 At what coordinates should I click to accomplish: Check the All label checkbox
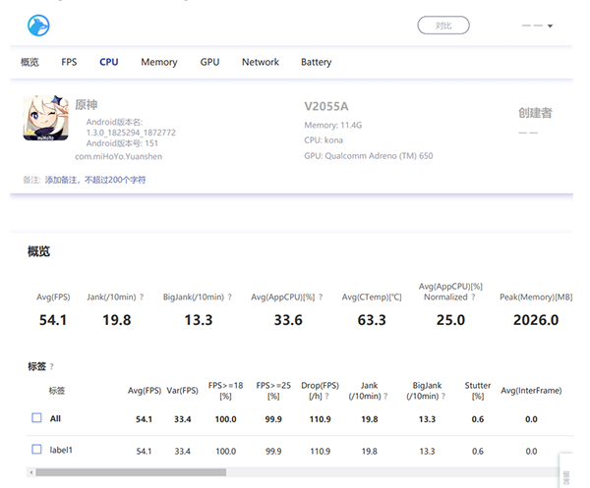coord(36,418)
